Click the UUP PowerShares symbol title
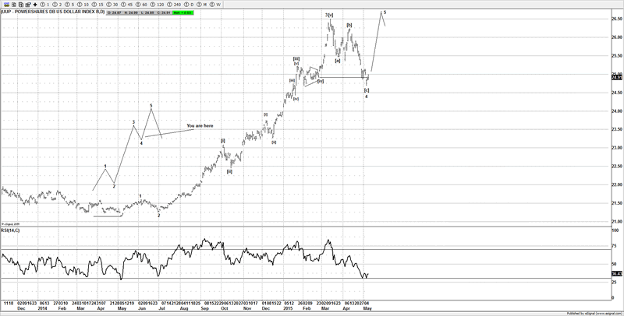Image resolution: width=624 pixels, height=316 pixels. [x=52, y=12]
